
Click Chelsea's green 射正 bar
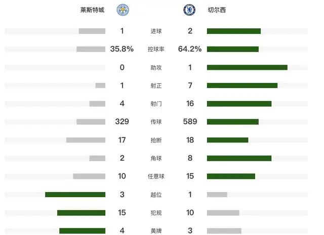242,85
